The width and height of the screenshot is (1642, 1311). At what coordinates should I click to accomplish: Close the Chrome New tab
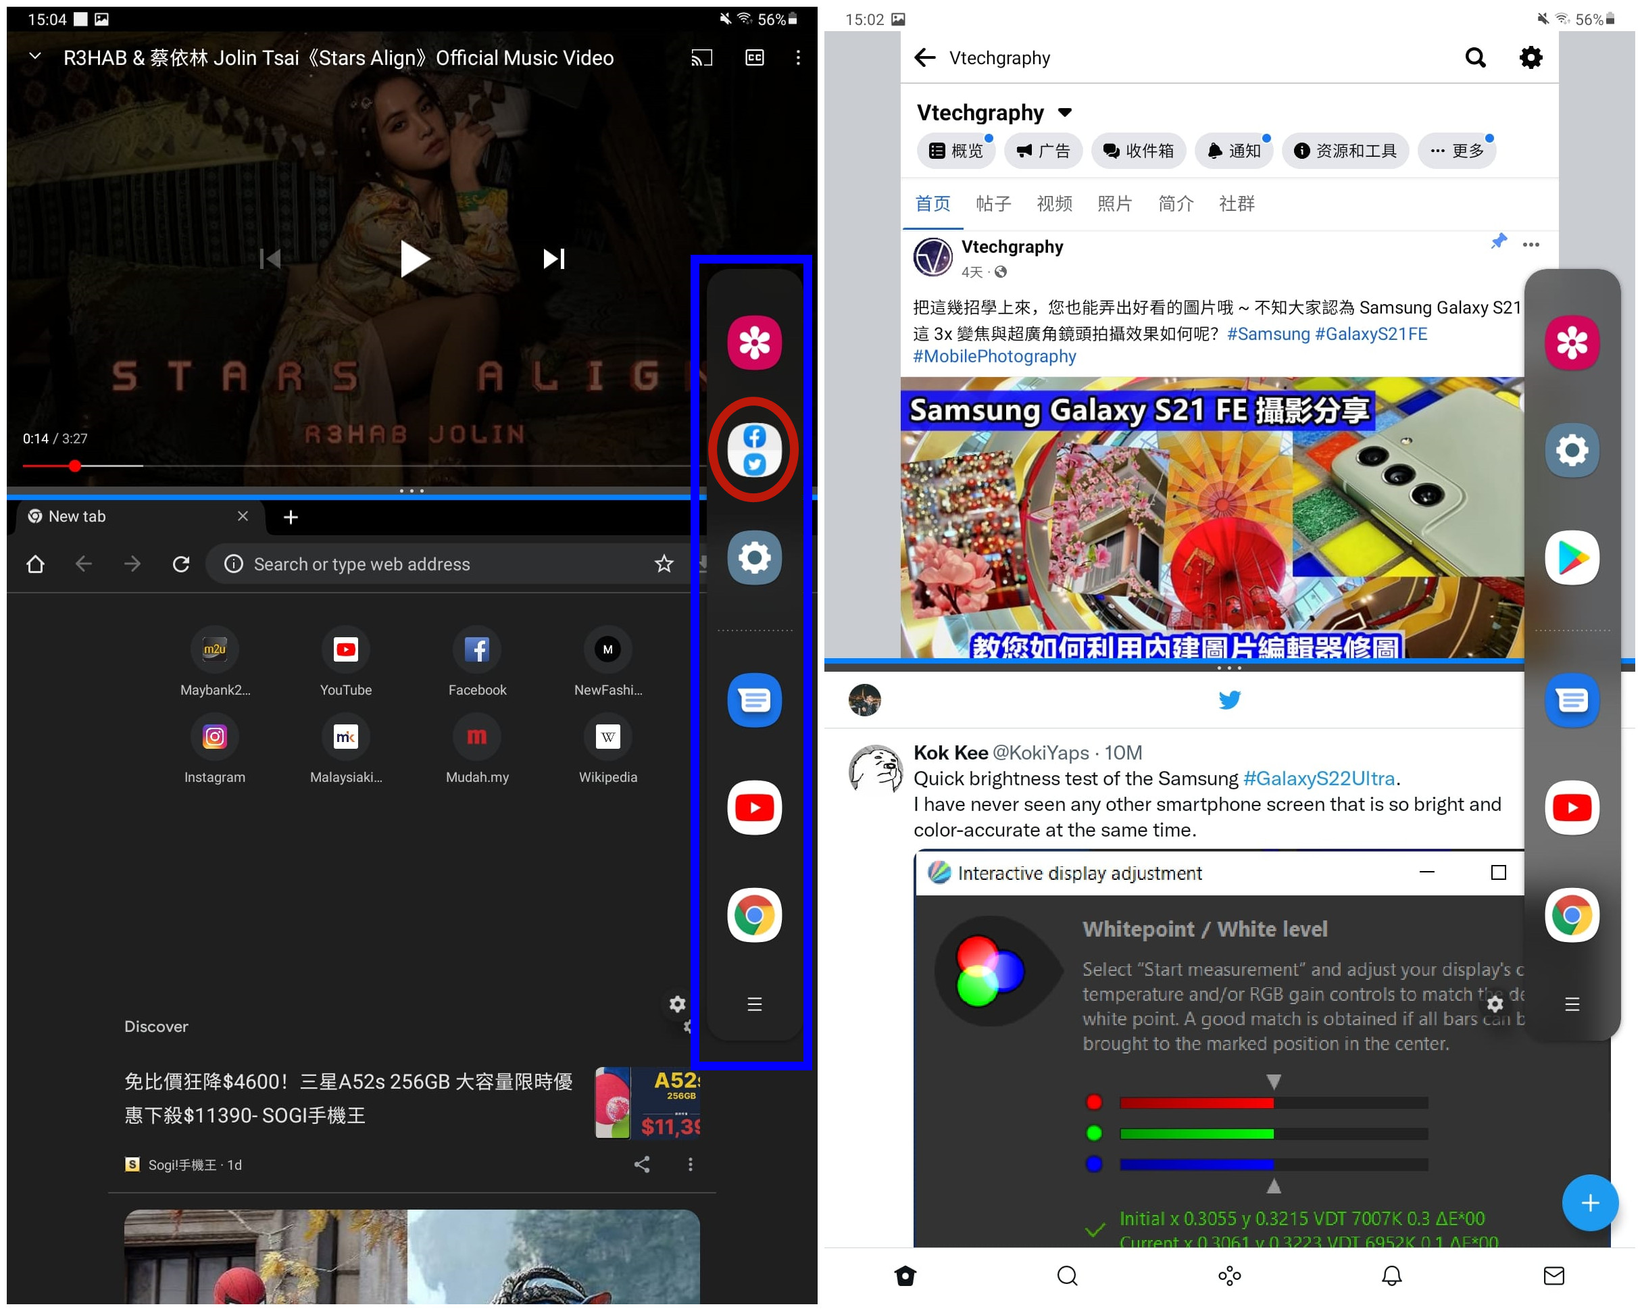(x=242, y=516)
